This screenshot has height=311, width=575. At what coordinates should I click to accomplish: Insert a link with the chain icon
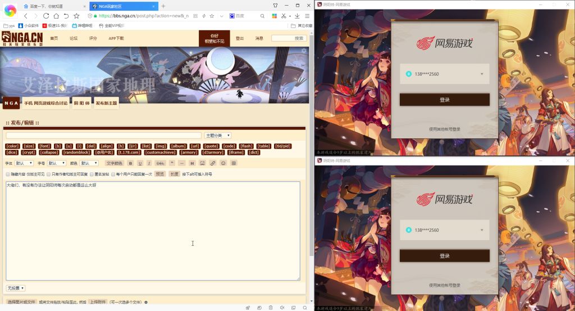click(213, 163)
